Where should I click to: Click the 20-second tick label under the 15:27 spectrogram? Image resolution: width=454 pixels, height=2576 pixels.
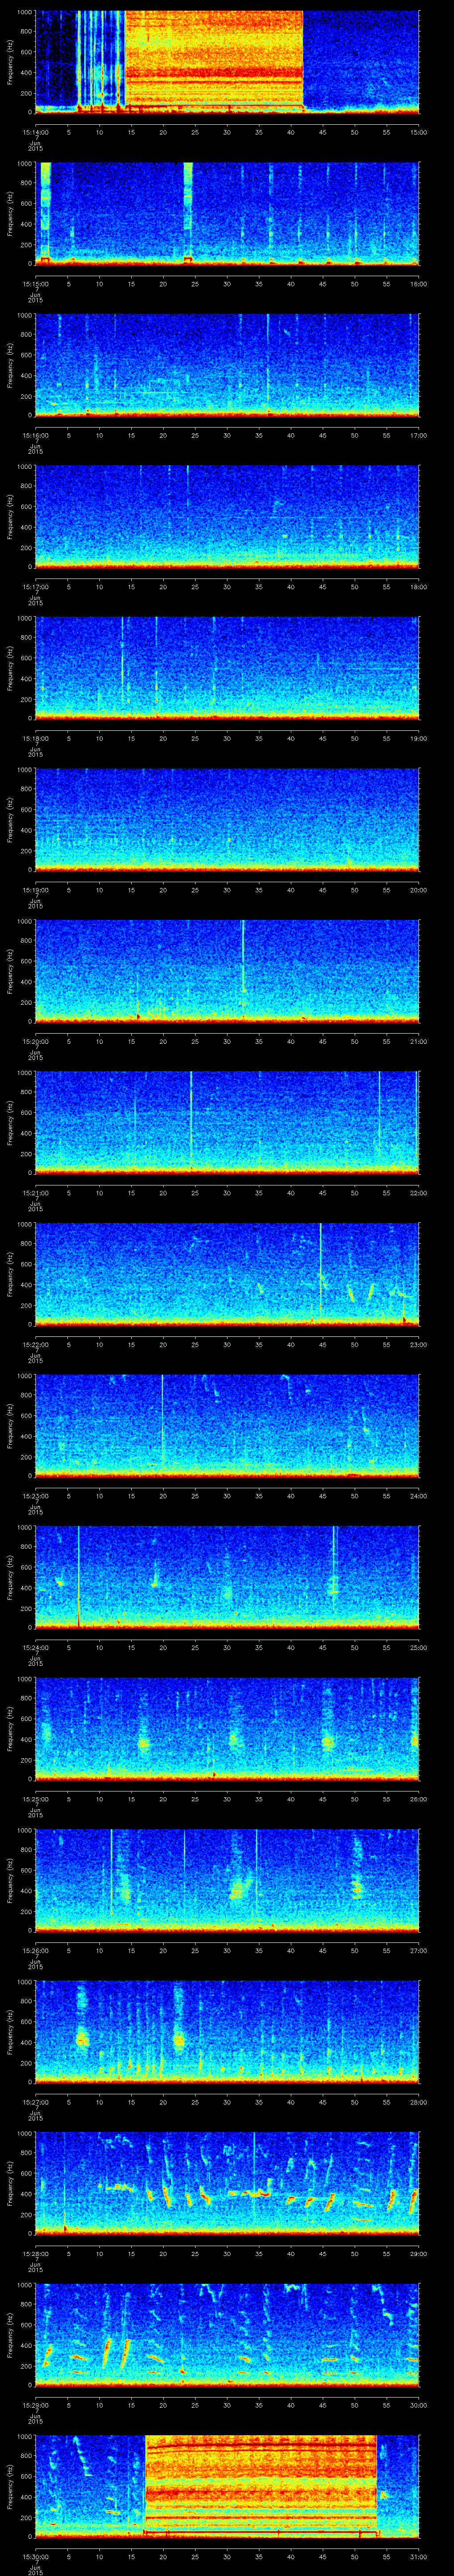163,2102
